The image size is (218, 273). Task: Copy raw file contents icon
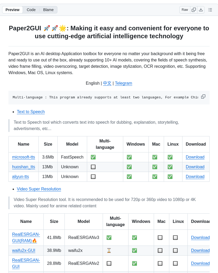click(194, 10)
